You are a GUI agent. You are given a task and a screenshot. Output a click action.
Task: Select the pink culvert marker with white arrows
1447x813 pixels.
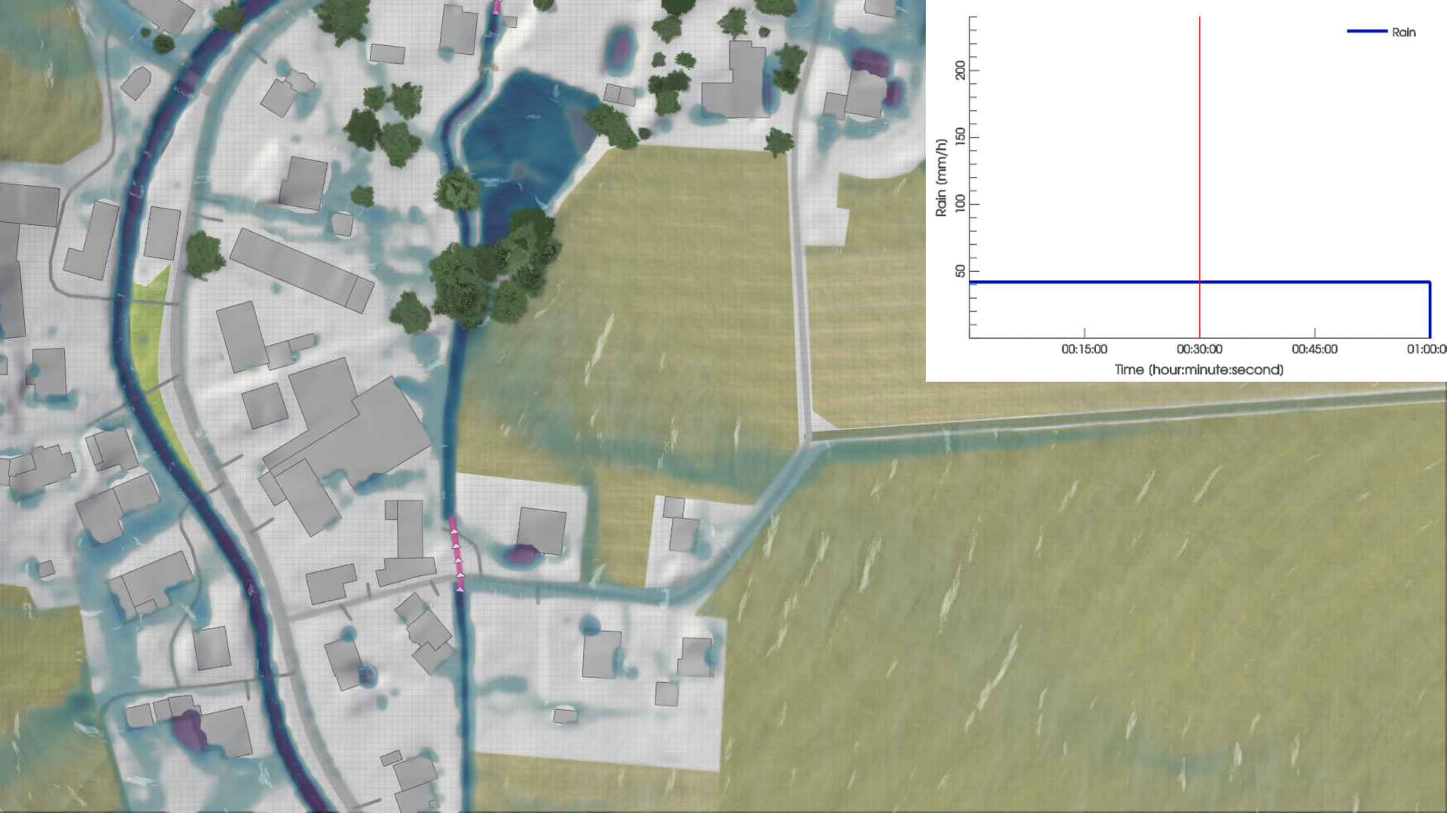[456, 553]
